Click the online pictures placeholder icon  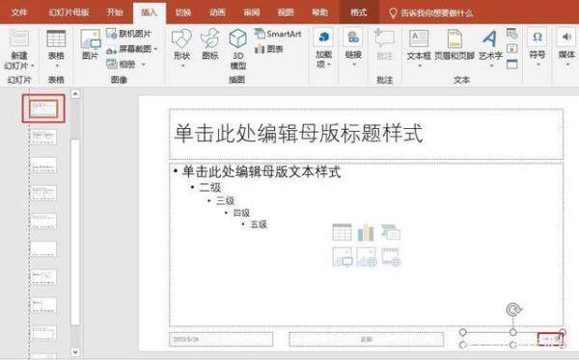367,256
